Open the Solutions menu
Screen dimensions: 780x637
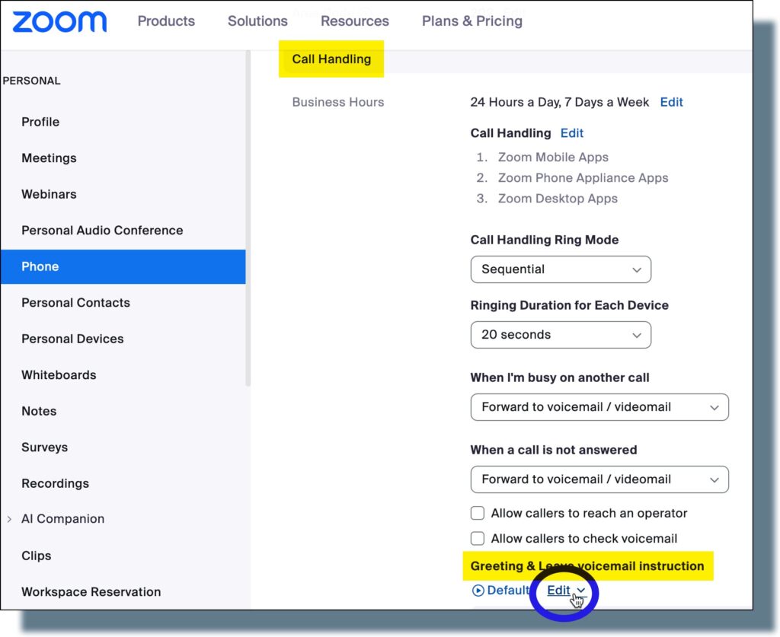pos(257,21)
